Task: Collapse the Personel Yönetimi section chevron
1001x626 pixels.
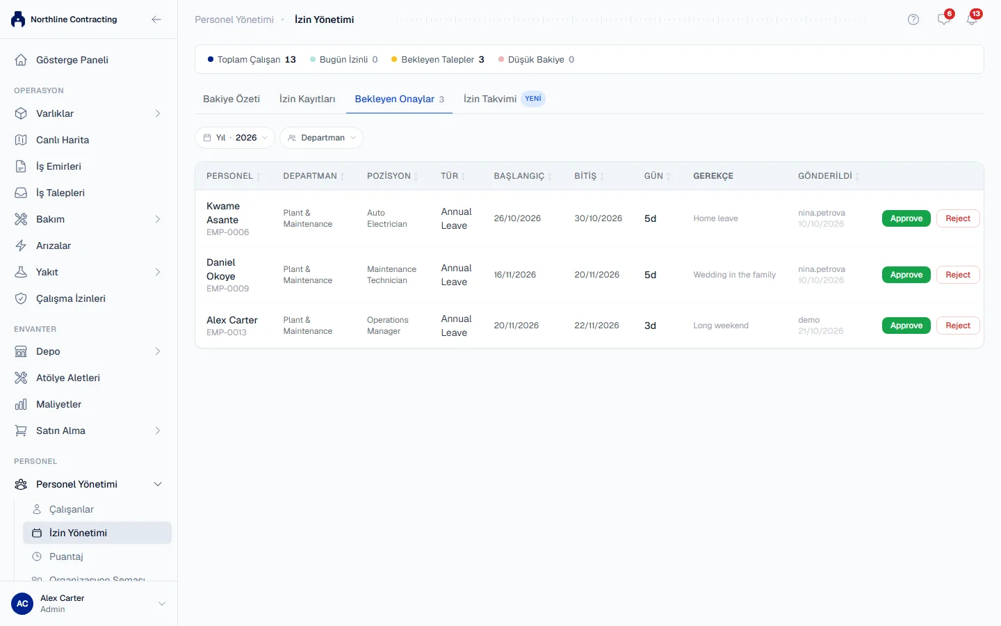Action: pyautogui.click(x=158, y=484)
